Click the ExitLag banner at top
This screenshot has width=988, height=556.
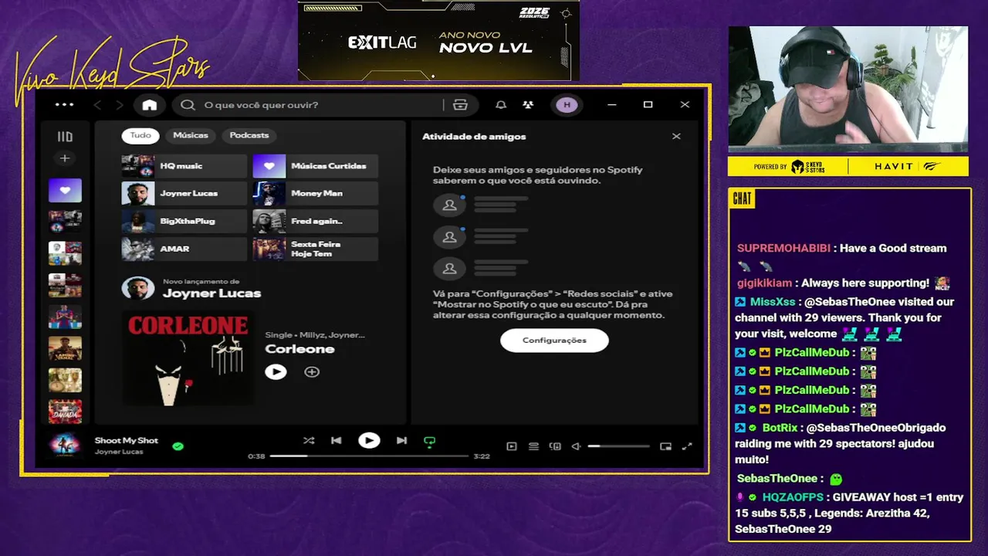(x=438, y=41)
